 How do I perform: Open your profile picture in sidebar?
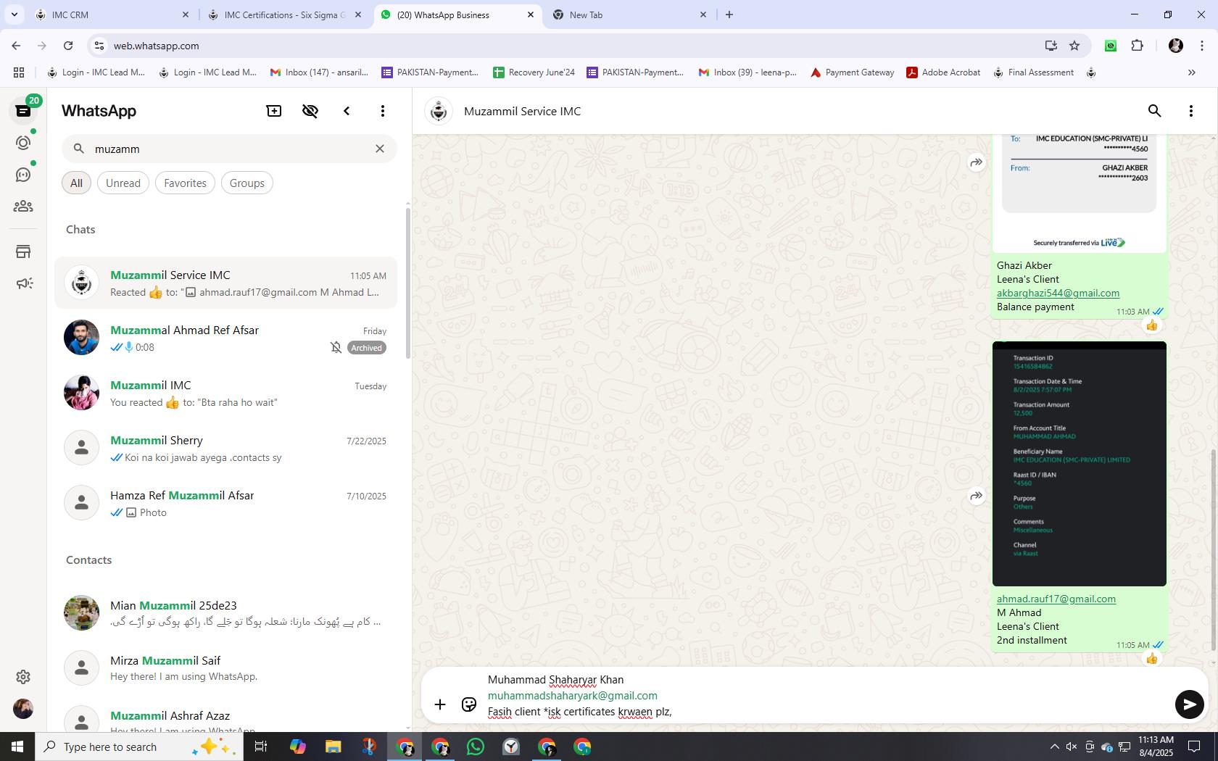pyautogui.click(x=23, y=709)
